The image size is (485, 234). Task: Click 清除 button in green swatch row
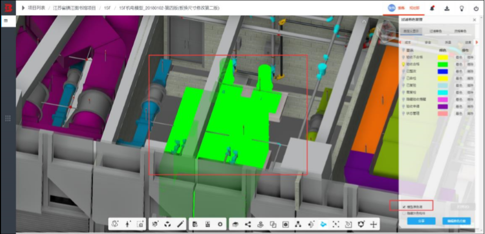(470, 64)
